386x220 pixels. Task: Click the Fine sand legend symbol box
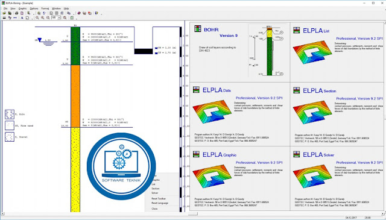coord(10,125)
